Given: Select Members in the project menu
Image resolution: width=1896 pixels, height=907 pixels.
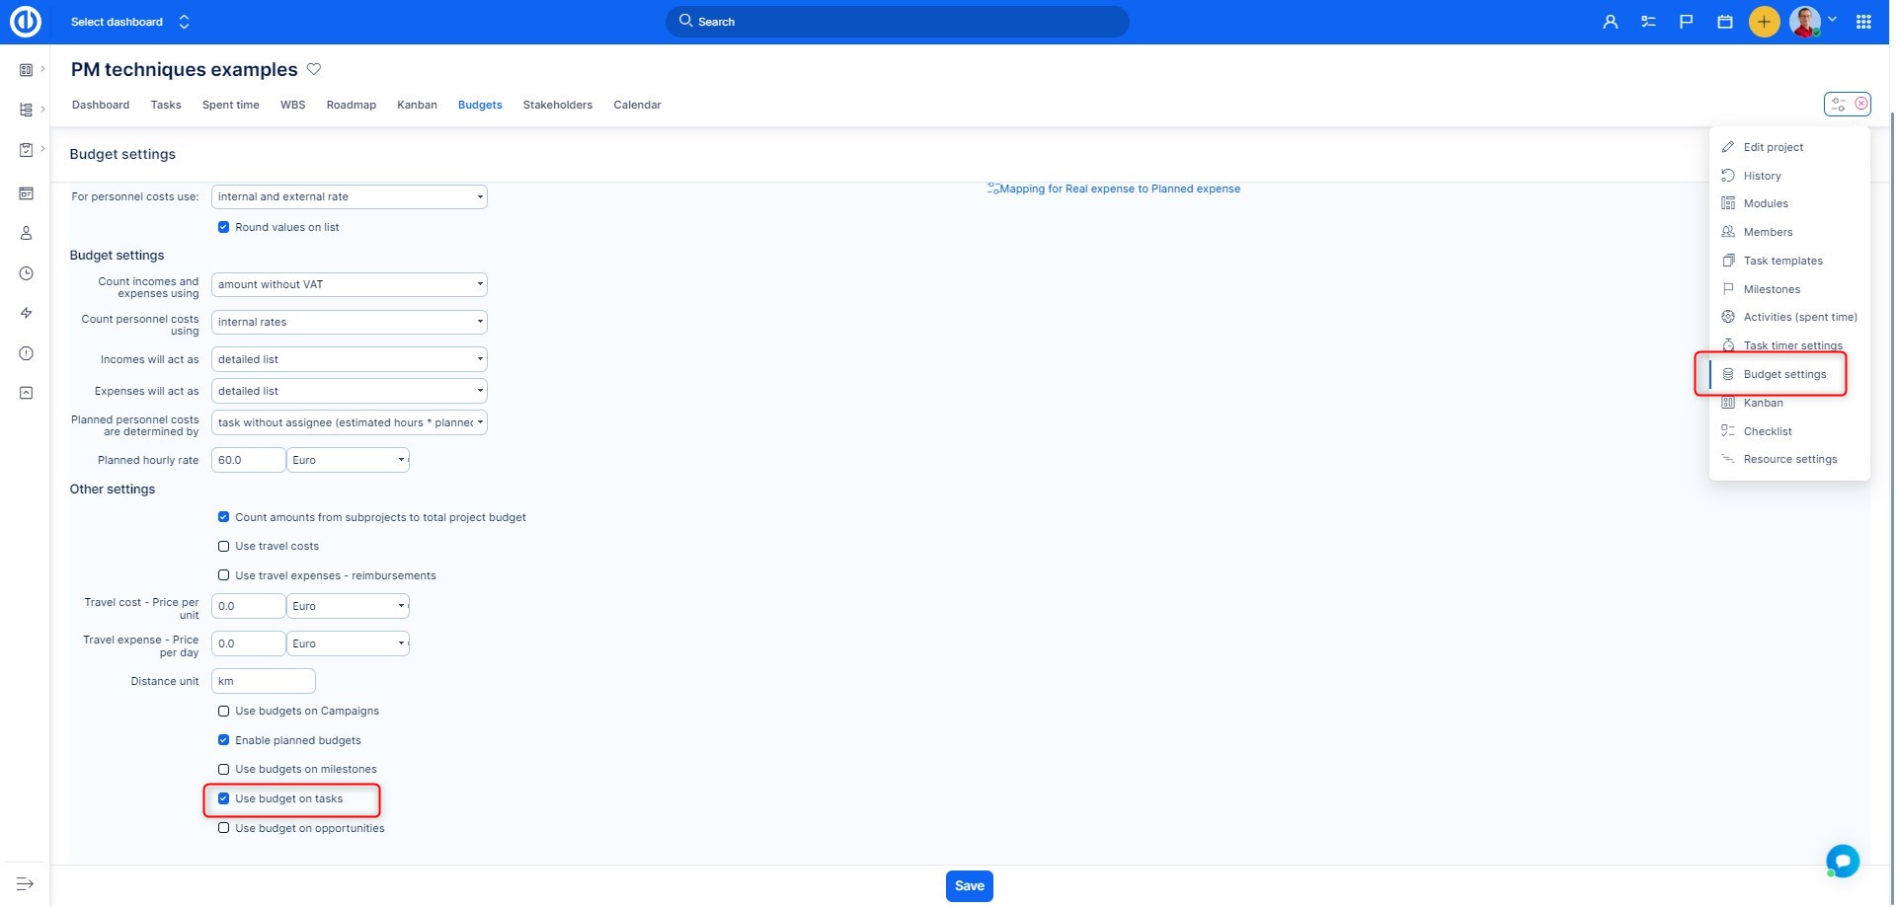Looking at the screenshot, I should [1767, 233].
